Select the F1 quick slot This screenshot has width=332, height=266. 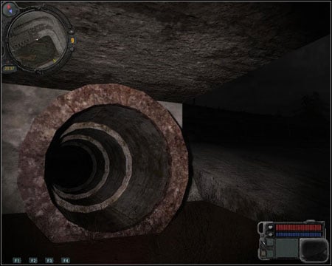[17, 260]
